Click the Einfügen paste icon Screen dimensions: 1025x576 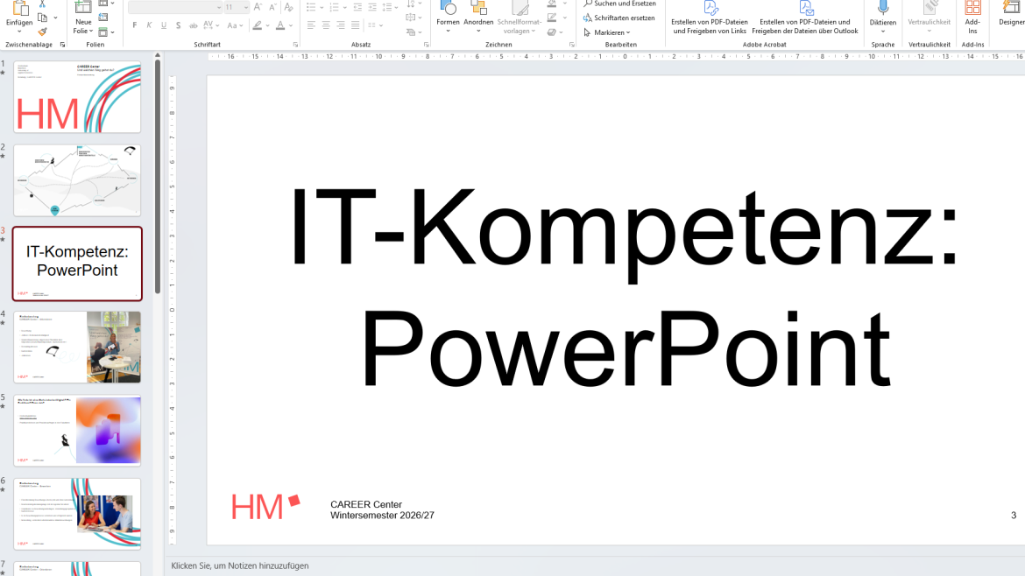pos(19,8)
